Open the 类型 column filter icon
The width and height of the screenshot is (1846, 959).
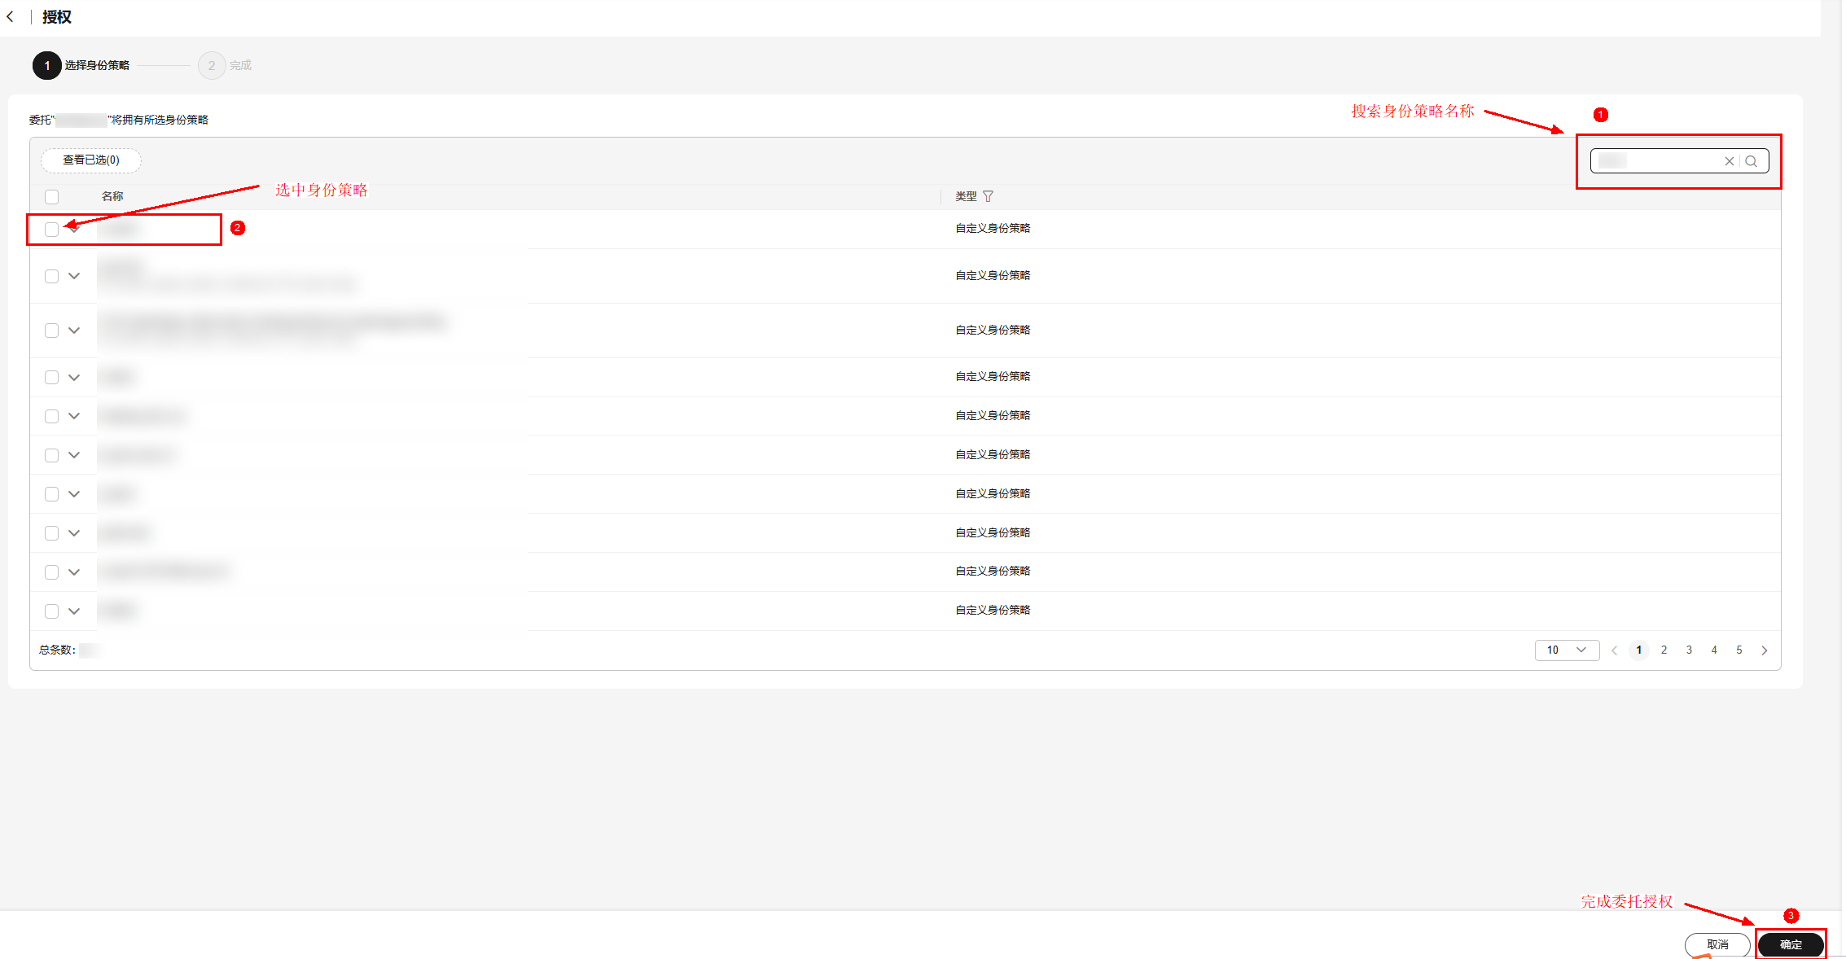coord(988,196)
